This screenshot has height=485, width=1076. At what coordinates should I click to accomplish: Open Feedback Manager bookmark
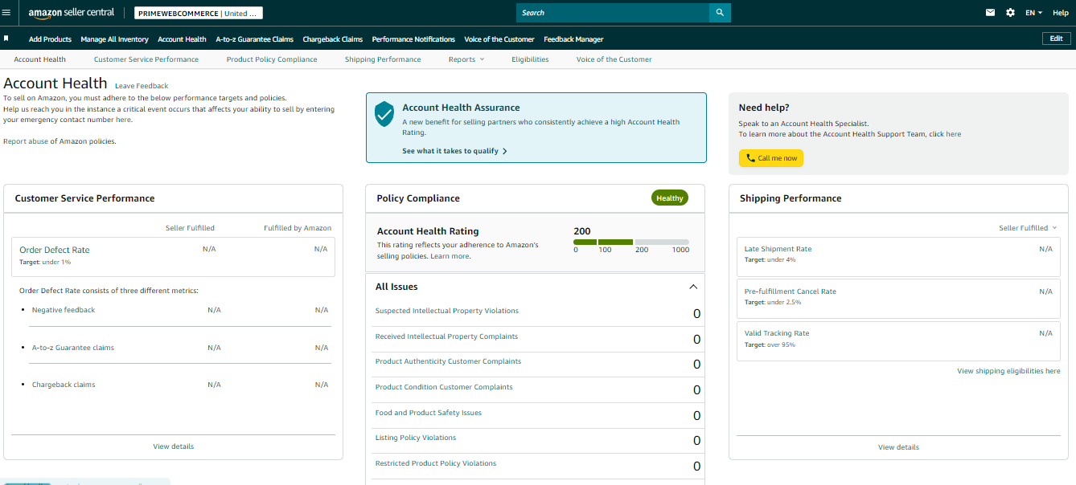click(573, 39)
